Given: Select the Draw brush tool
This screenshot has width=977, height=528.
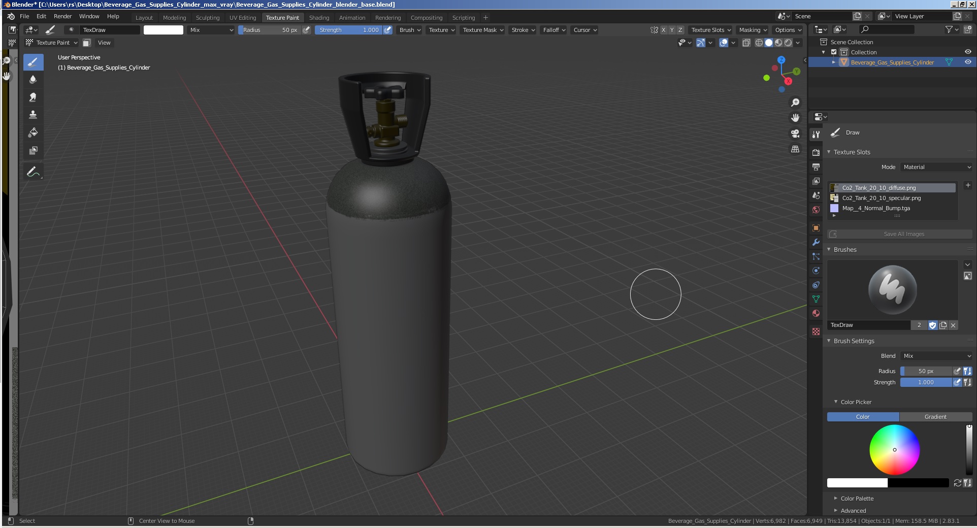Looking at the screenshot, I should tap(33, 62).
